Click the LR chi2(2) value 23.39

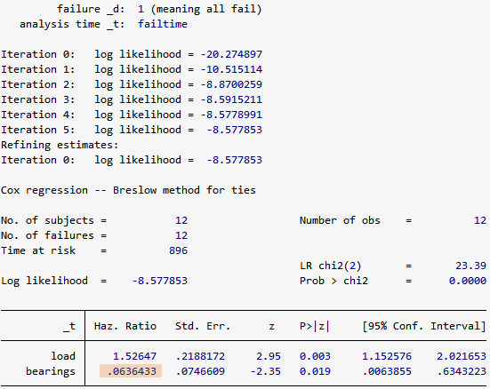click(470, 266)
